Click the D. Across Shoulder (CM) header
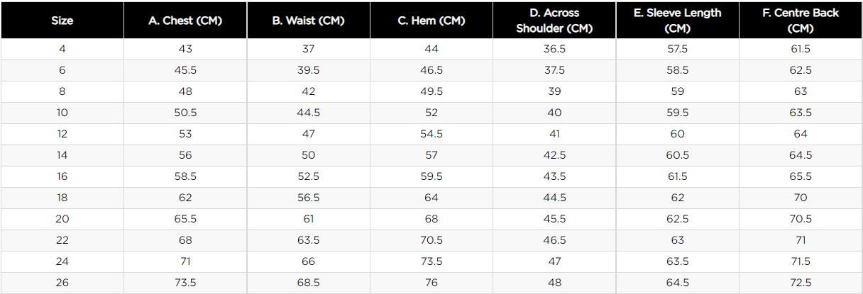This screenshot has width=863, height=294. [x=554, y=21]
